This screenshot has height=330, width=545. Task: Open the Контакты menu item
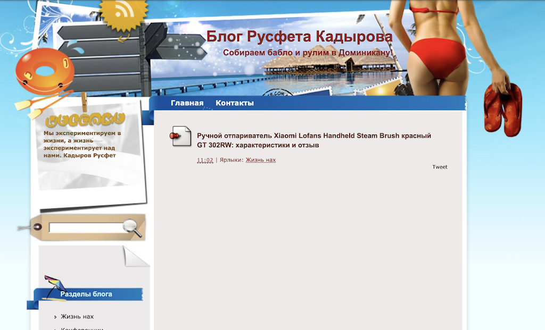pos(235,103)
